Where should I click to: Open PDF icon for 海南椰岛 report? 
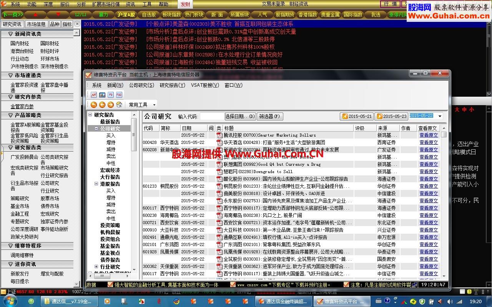219,215
